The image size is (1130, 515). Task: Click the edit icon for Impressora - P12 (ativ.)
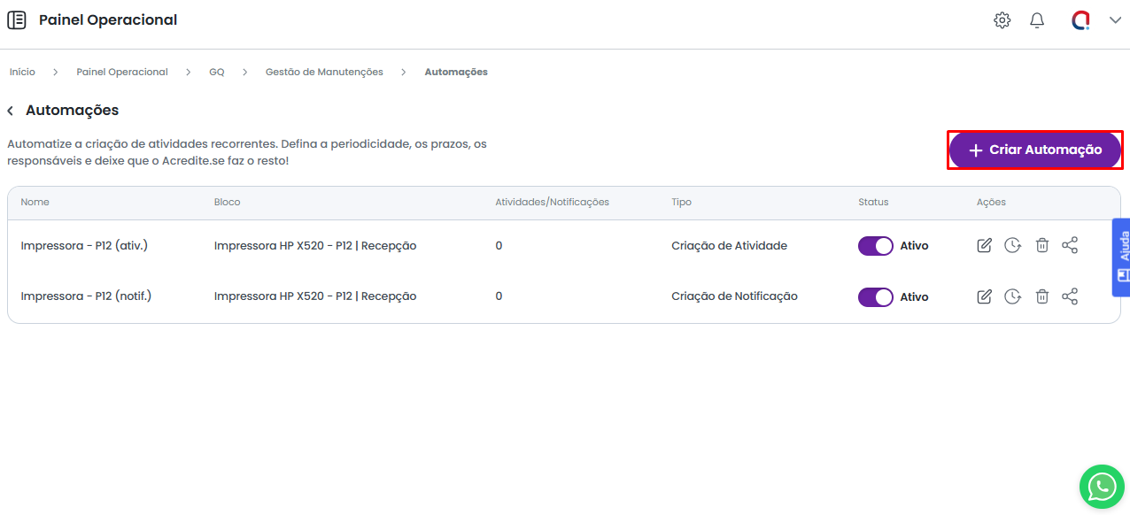[x=984, y=246]
